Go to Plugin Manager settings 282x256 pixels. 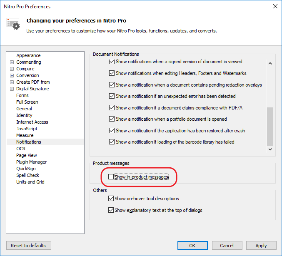[32, 162]
